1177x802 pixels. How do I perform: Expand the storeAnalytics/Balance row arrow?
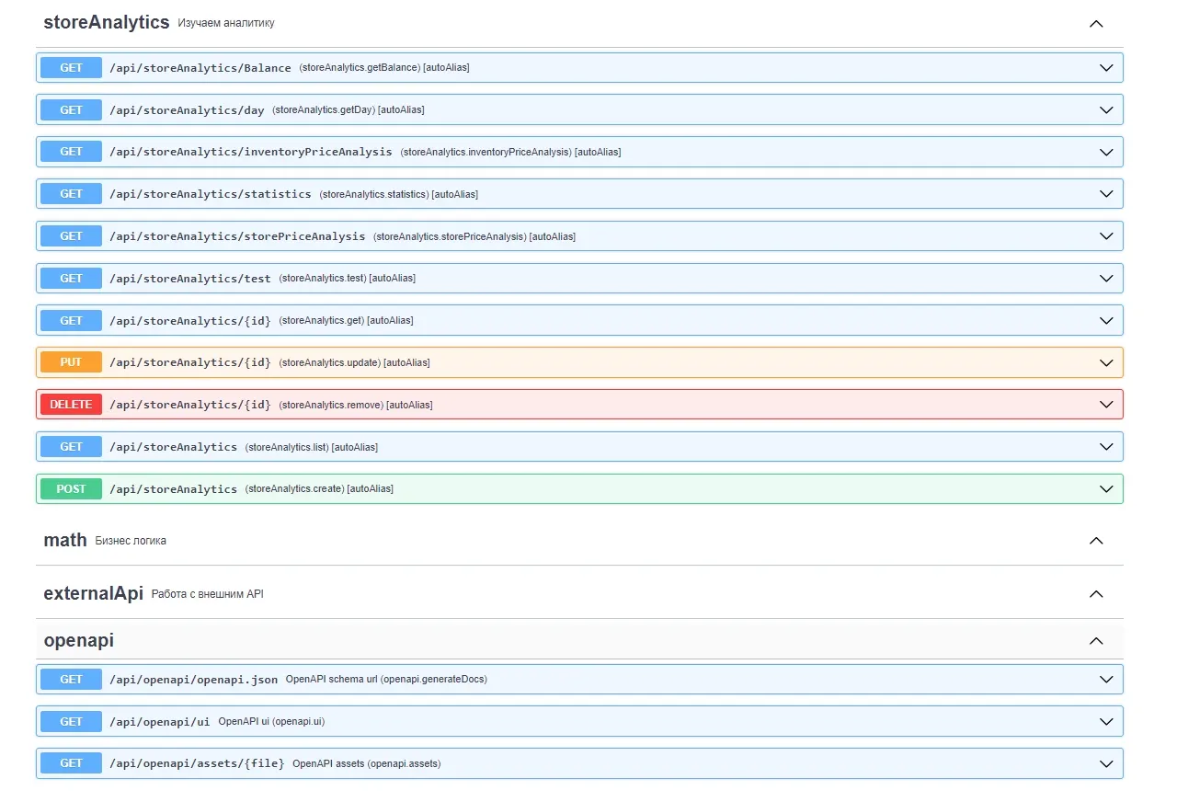tap(1106, 67)
